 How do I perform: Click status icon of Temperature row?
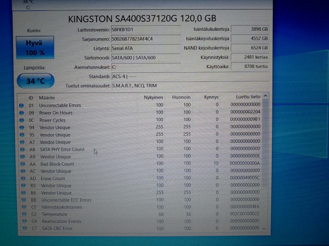click(x=24, y=214)
